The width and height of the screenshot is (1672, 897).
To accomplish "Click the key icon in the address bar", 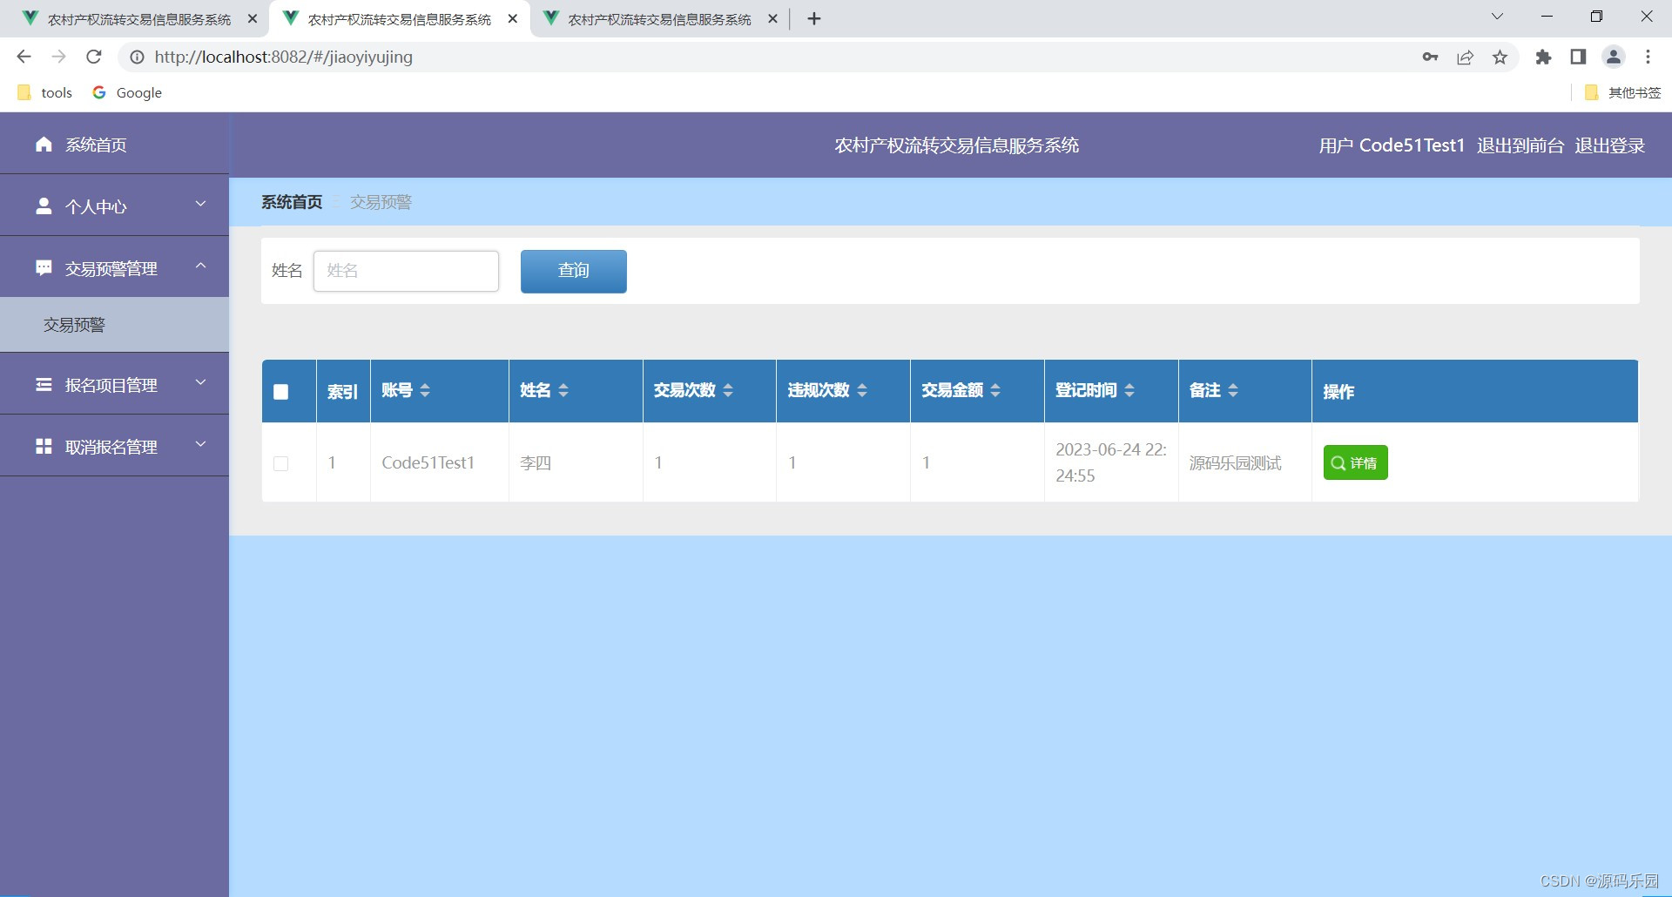I will click(1430, 57).
